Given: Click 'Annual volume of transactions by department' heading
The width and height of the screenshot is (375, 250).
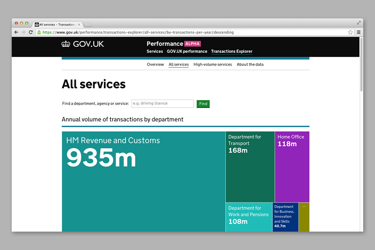Looking at the screenshot, I should click(x=122, y=120).
